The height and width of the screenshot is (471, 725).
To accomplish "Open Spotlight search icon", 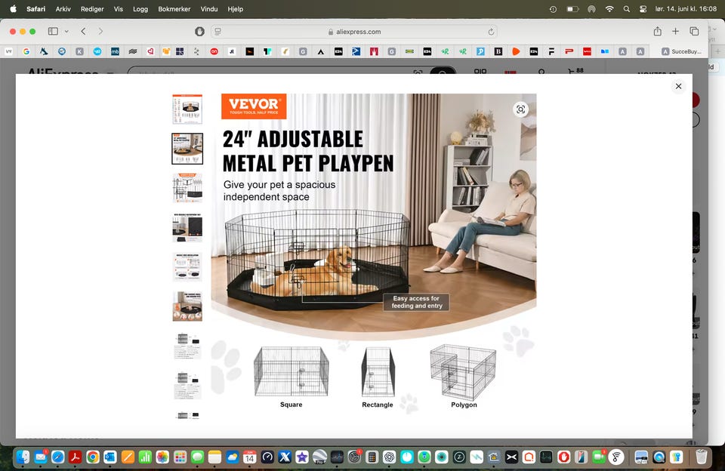I will click(627, 9).
